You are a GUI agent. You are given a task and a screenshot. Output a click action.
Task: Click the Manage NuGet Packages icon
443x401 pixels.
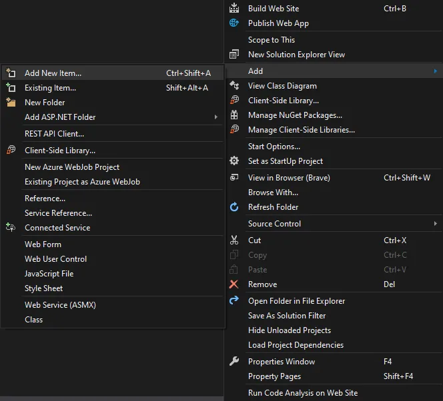234,115
